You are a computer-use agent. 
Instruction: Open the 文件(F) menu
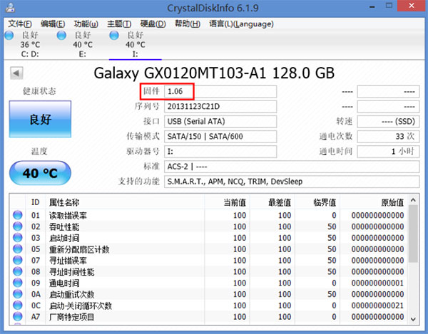(x=20, y=24)
